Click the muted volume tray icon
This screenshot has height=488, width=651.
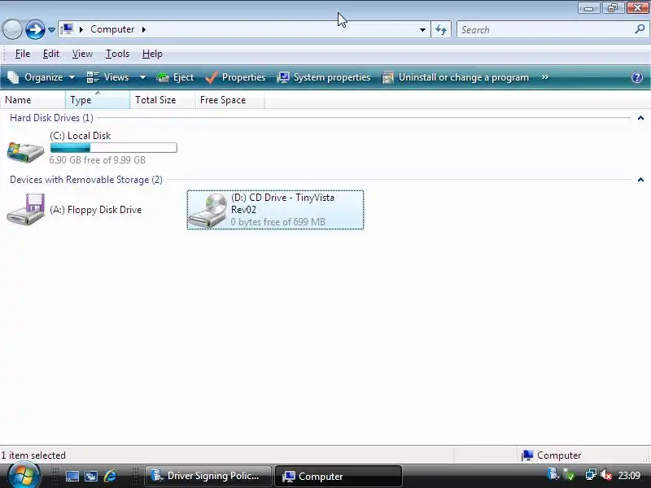pyautogui.click(x=605, y=475)
